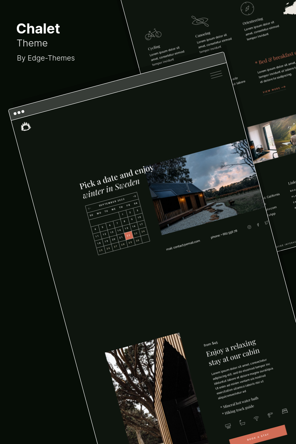The height and width of the screenshot is (444, 296).
Task: Select highlighted date 22 in calendar
Action: 128,235
